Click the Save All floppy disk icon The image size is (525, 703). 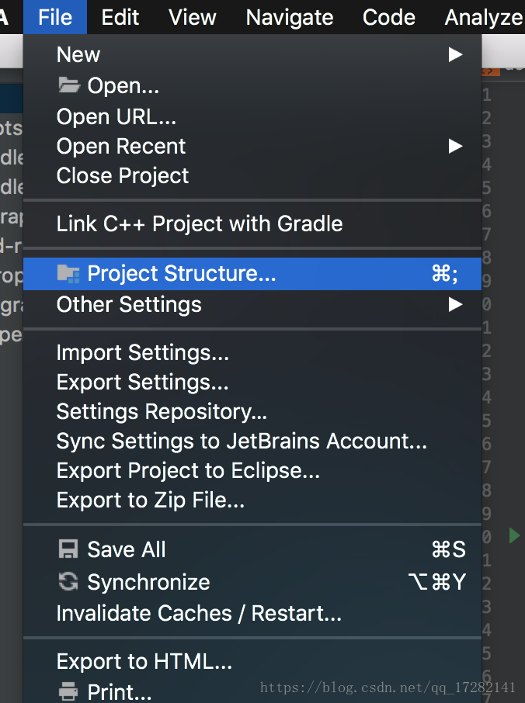tap(68, 549)
